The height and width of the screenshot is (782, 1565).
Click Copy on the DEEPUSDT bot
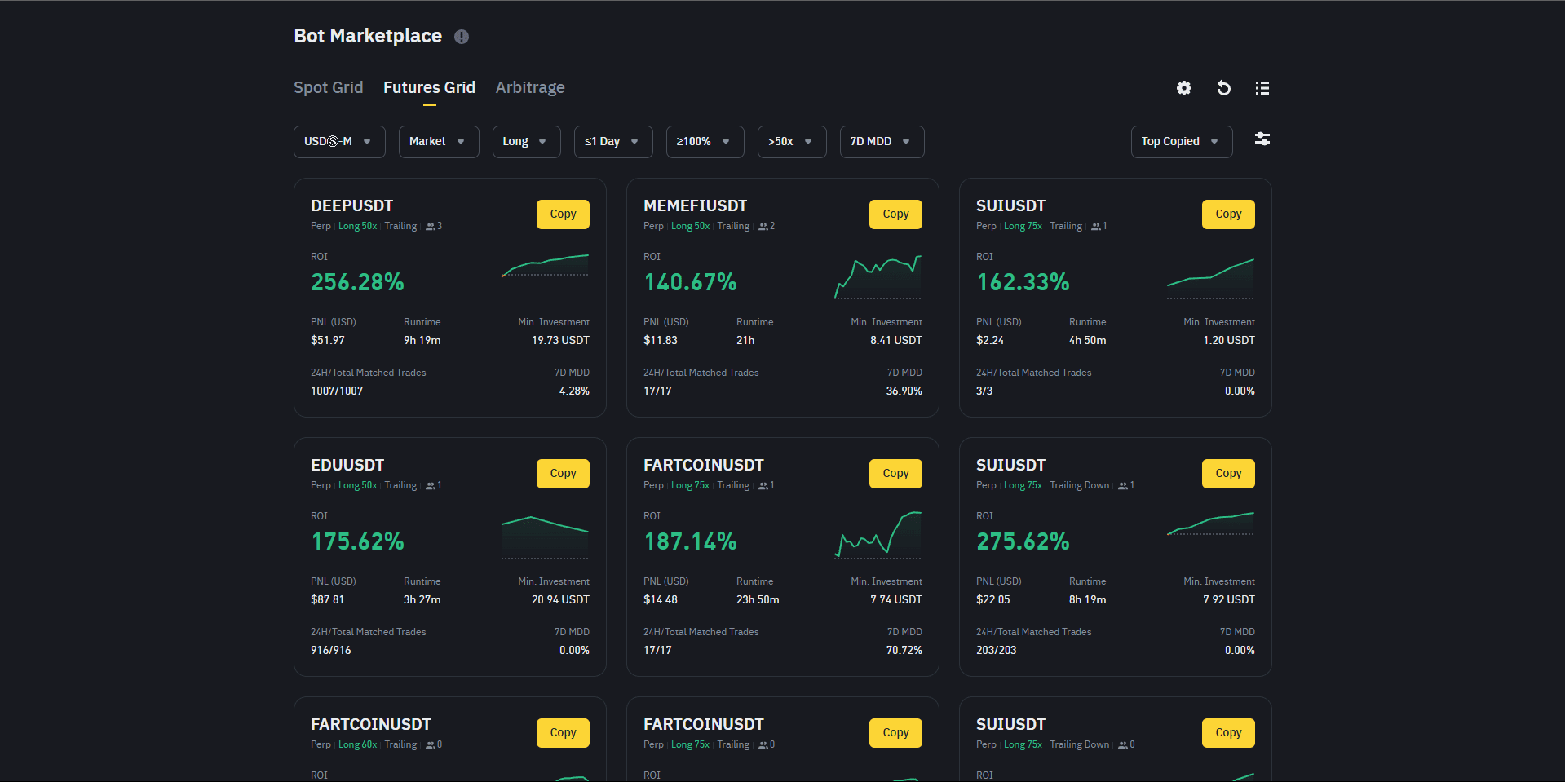click(x=563, y=214)
